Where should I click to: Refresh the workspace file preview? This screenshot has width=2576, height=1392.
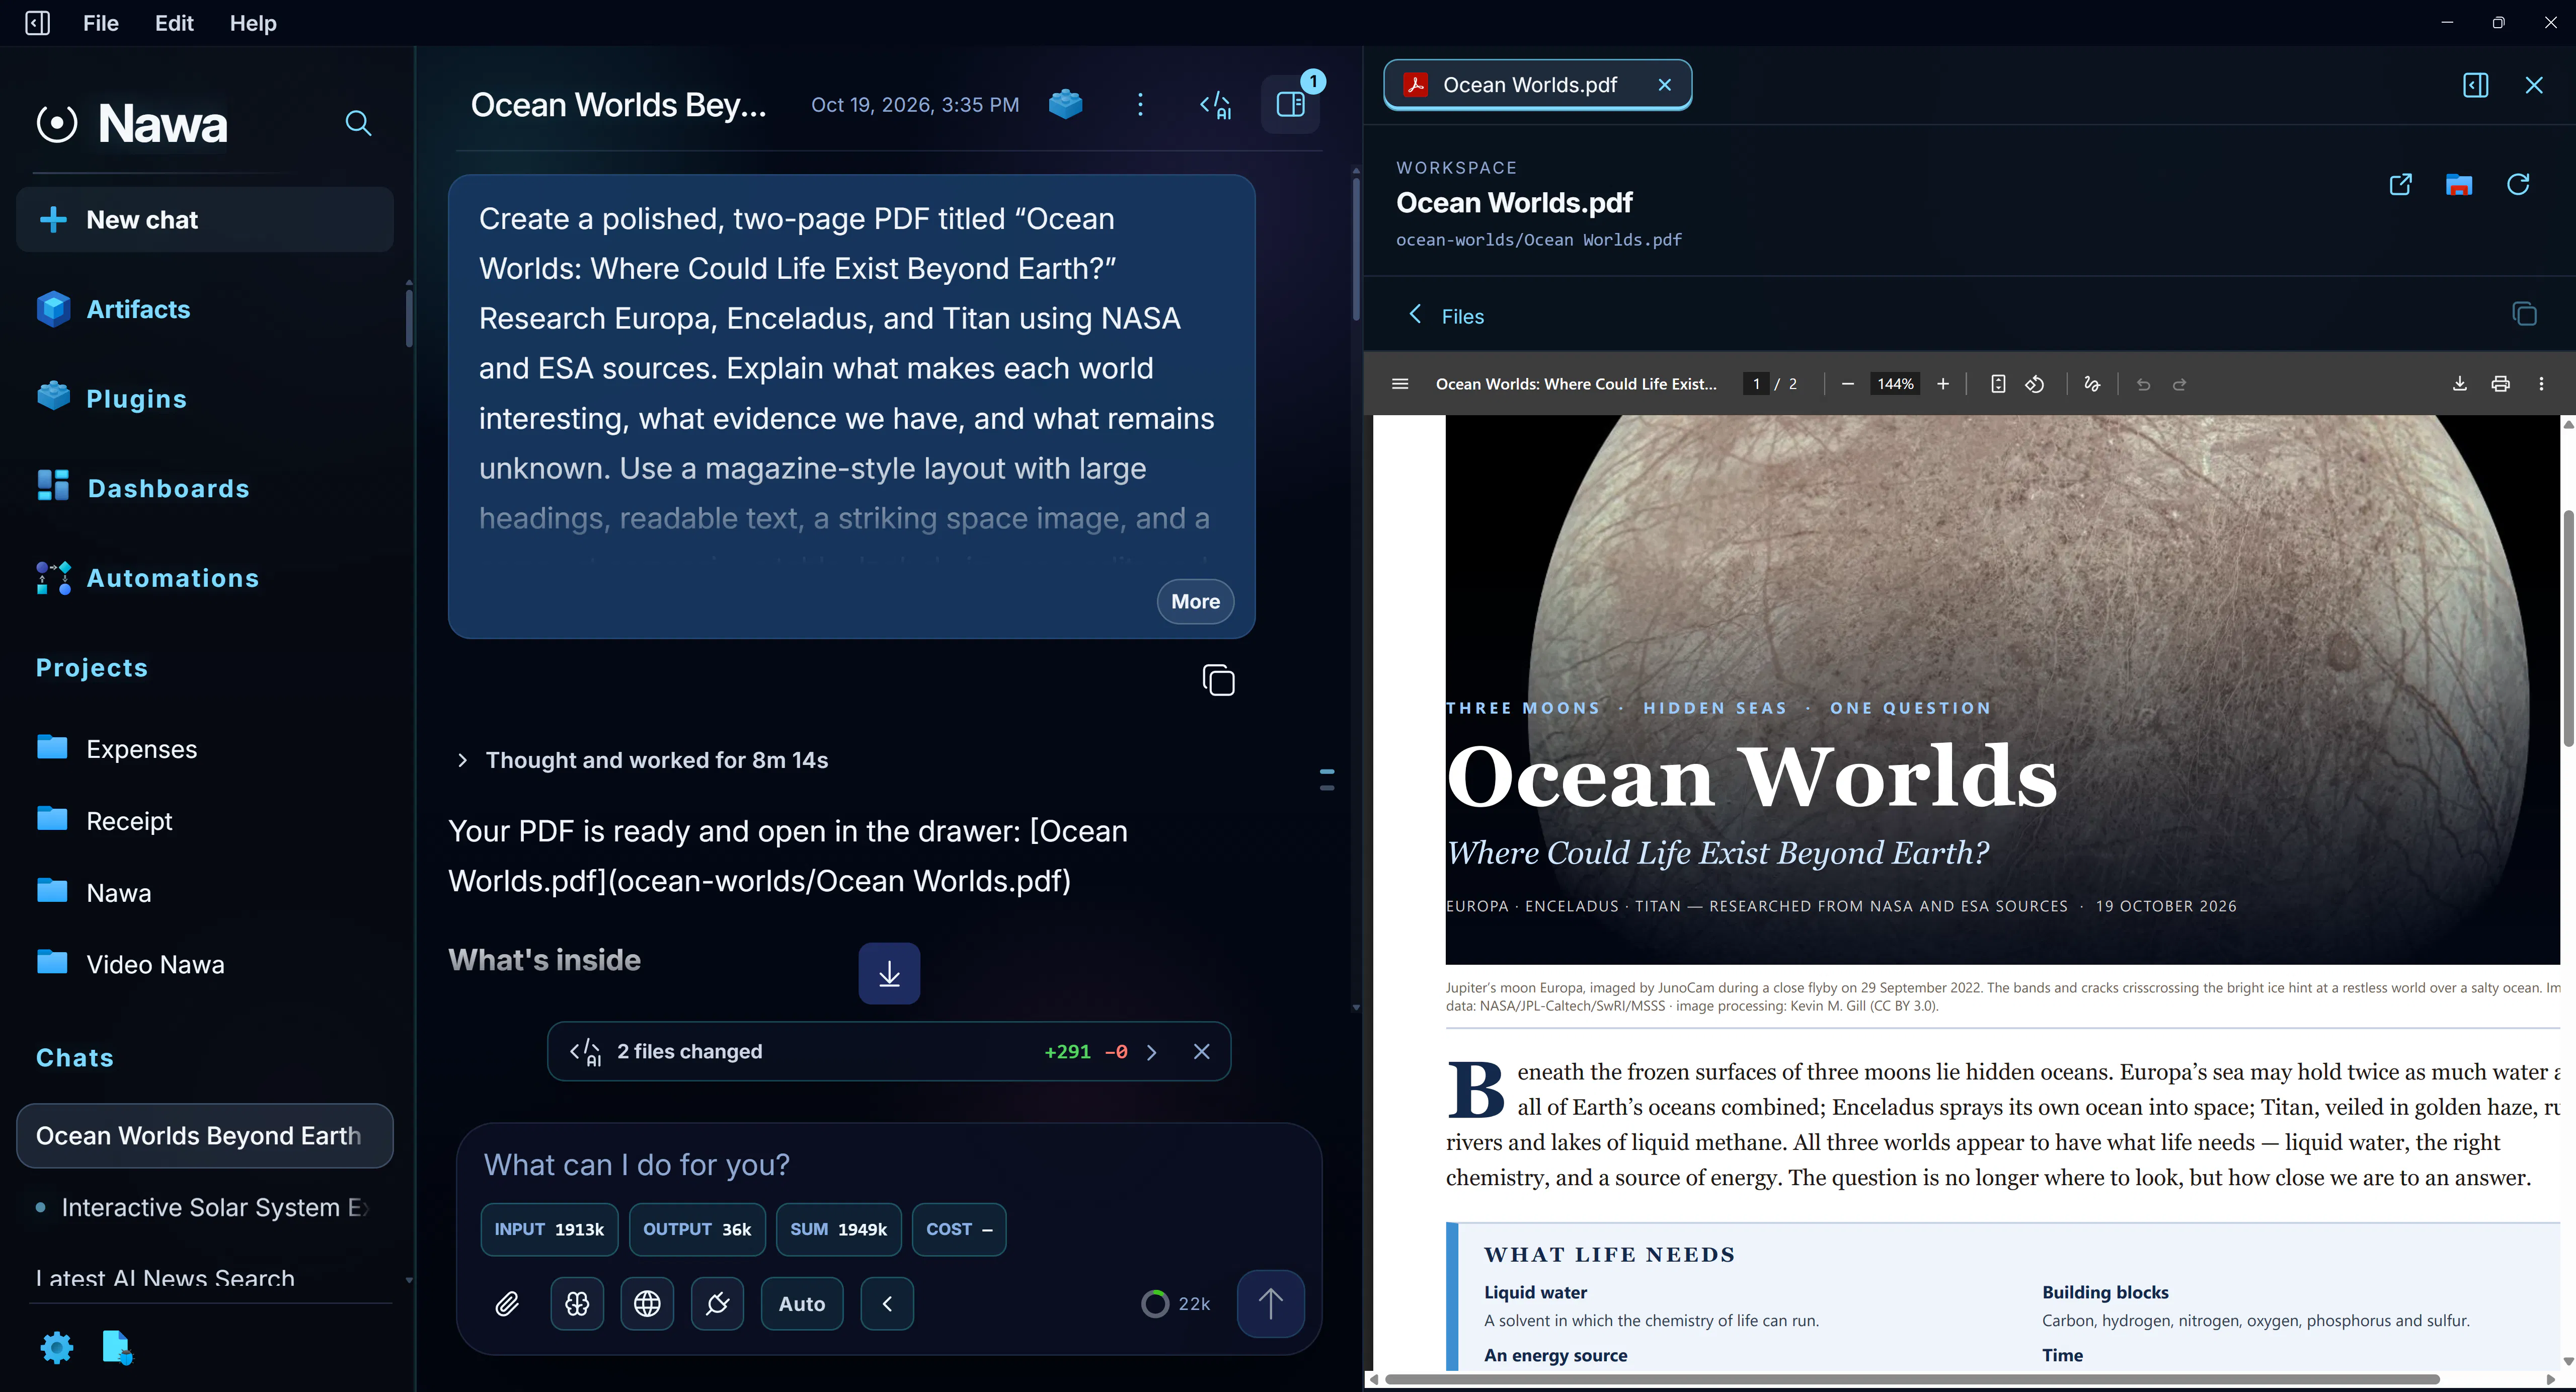pyautogui.click(x=2518, y=185)
